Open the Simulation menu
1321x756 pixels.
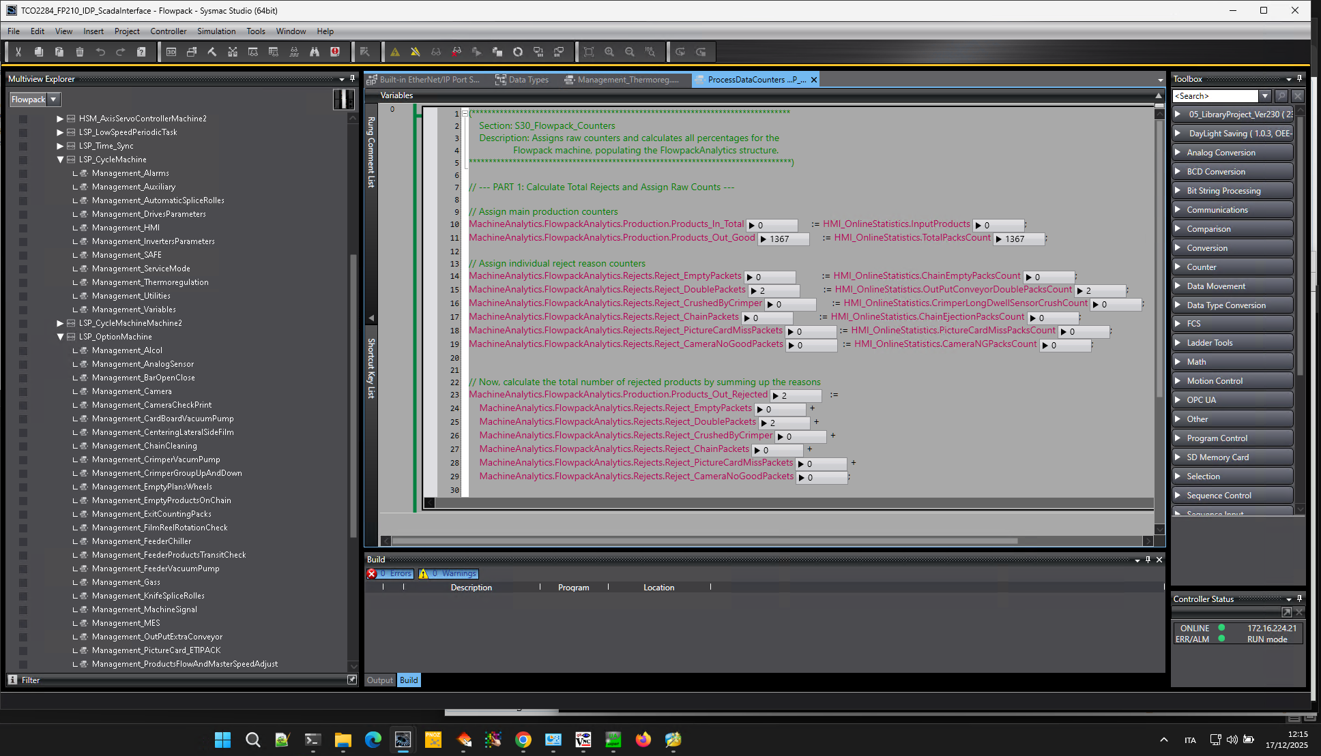click(x=216, y=31)
